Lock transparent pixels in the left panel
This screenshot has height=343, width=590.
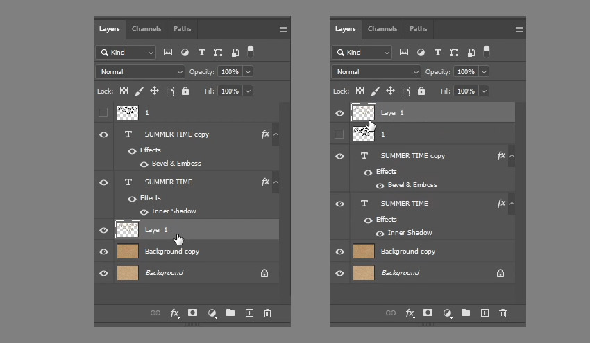pyautogui.click(x=124, y=91)
